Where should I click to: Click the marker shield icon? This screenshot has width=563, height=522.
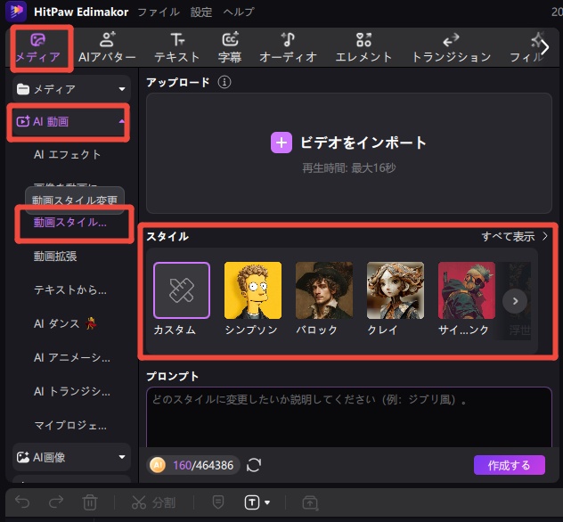[218, 502]
